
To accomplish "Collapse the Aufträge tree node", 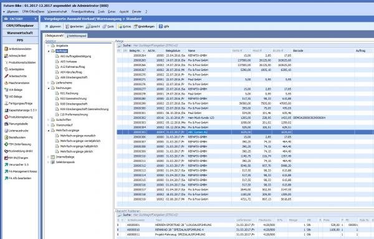I will pyautogui.click(x=49, y=51).
